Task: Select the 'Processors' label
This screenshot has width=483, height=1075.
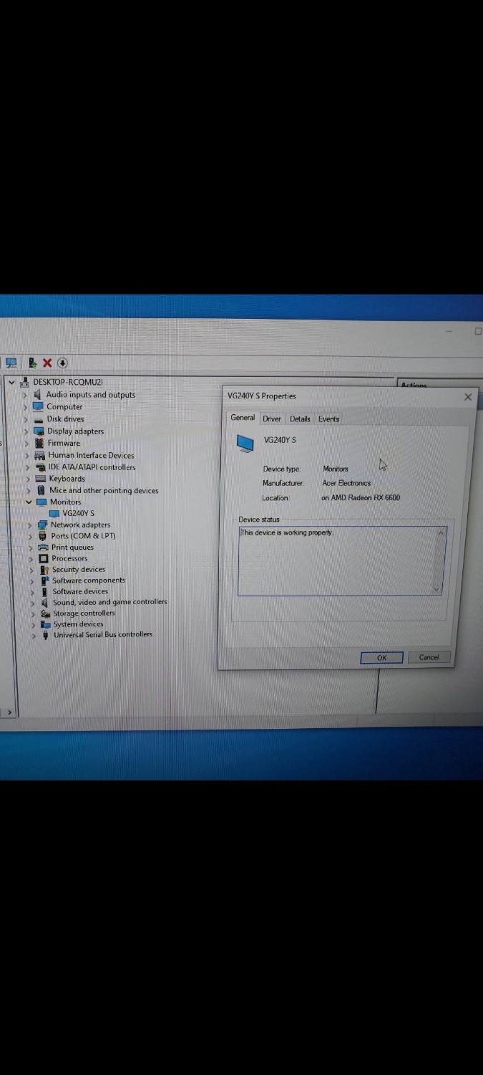Action: [x=69, y=559]
